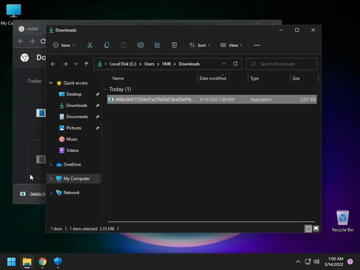Open the notification count badge
This screenshot has width=360, height=270.
pyautogui.click(x=350, y=262)
